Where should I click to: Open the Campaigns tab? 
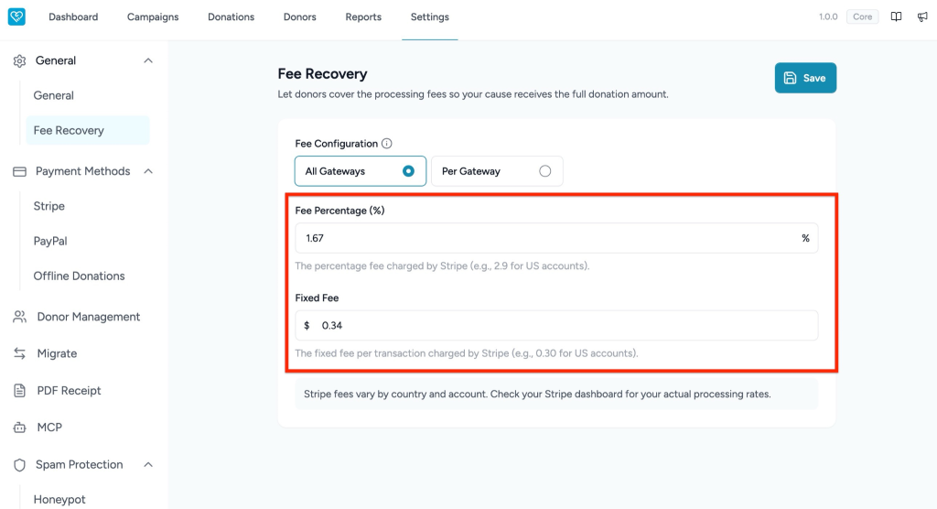(x=153, y=16)
